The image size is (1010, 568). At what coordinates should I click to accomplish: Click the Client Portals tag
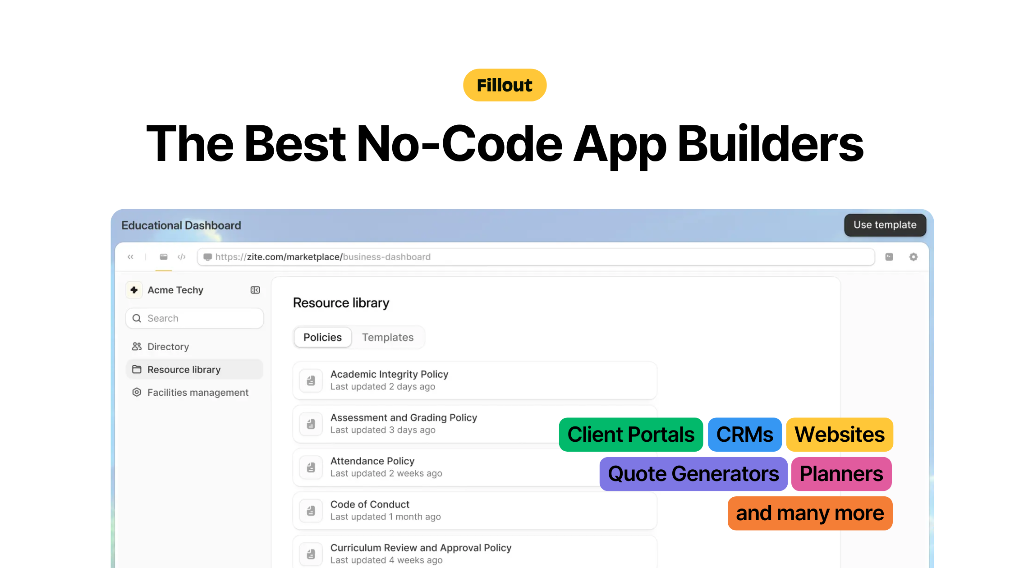(x=631, y=435)
